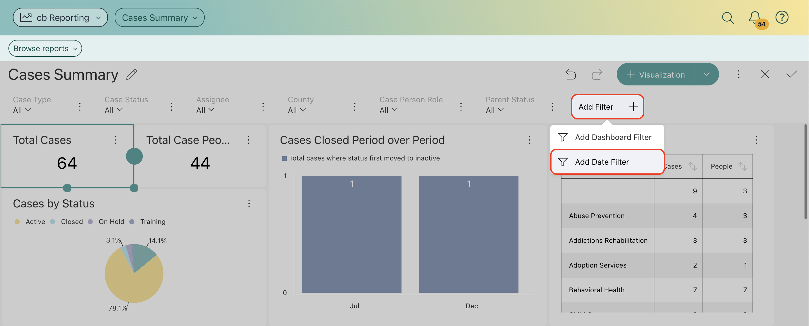This screenshot has width=809, height=326.
Task: Expand the cb Reporting app dropdown
Action: pos(60,18)
